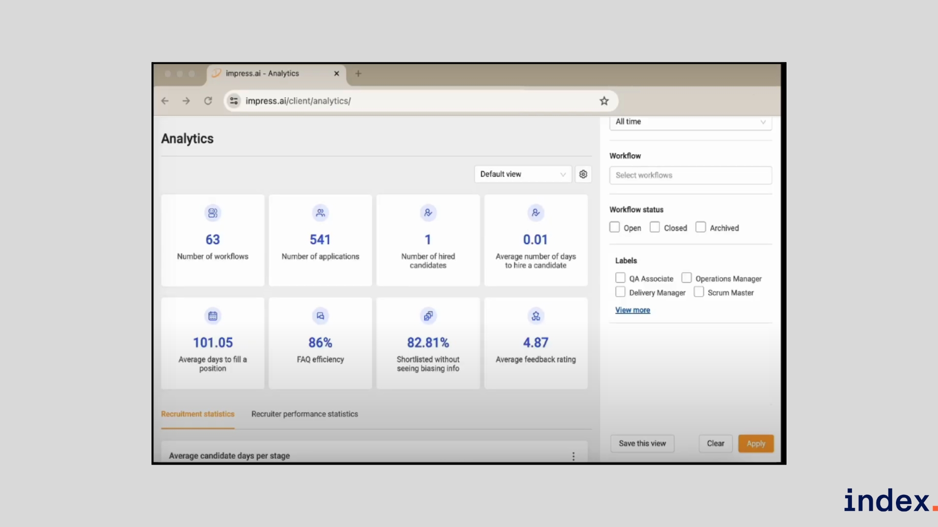Check the Open workflow status box
This screenshot has height=527, width=938.
pyautogui.click(x=615, y=227)
